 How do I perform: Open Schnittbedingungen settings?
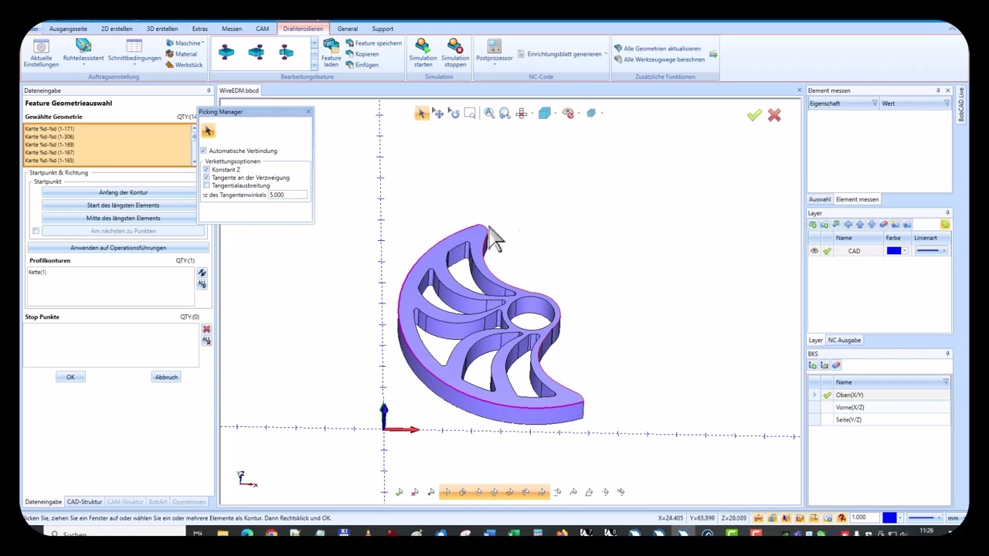tap(134, 51)
